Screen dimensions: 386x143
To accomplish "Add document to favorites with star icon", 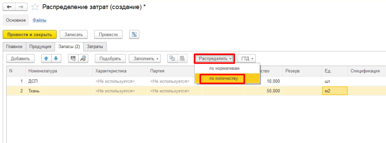I will point(35,7).
